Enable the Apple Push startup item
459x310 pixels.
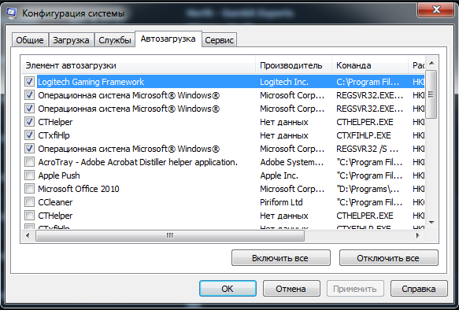coord(29,175)
